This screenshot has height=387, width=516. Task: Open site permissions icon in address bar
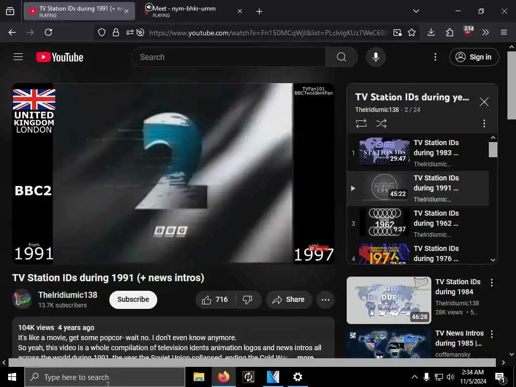pos(130,32)
